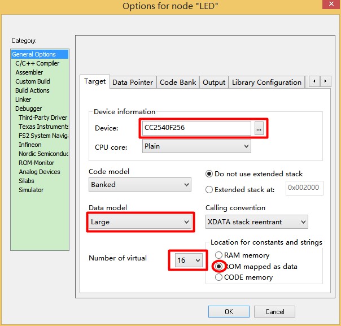Image resolution: width=341 pixels, height=326 pixels.
Task: Choose RAM memory for constants location
Action: click(x=218, y=255)
